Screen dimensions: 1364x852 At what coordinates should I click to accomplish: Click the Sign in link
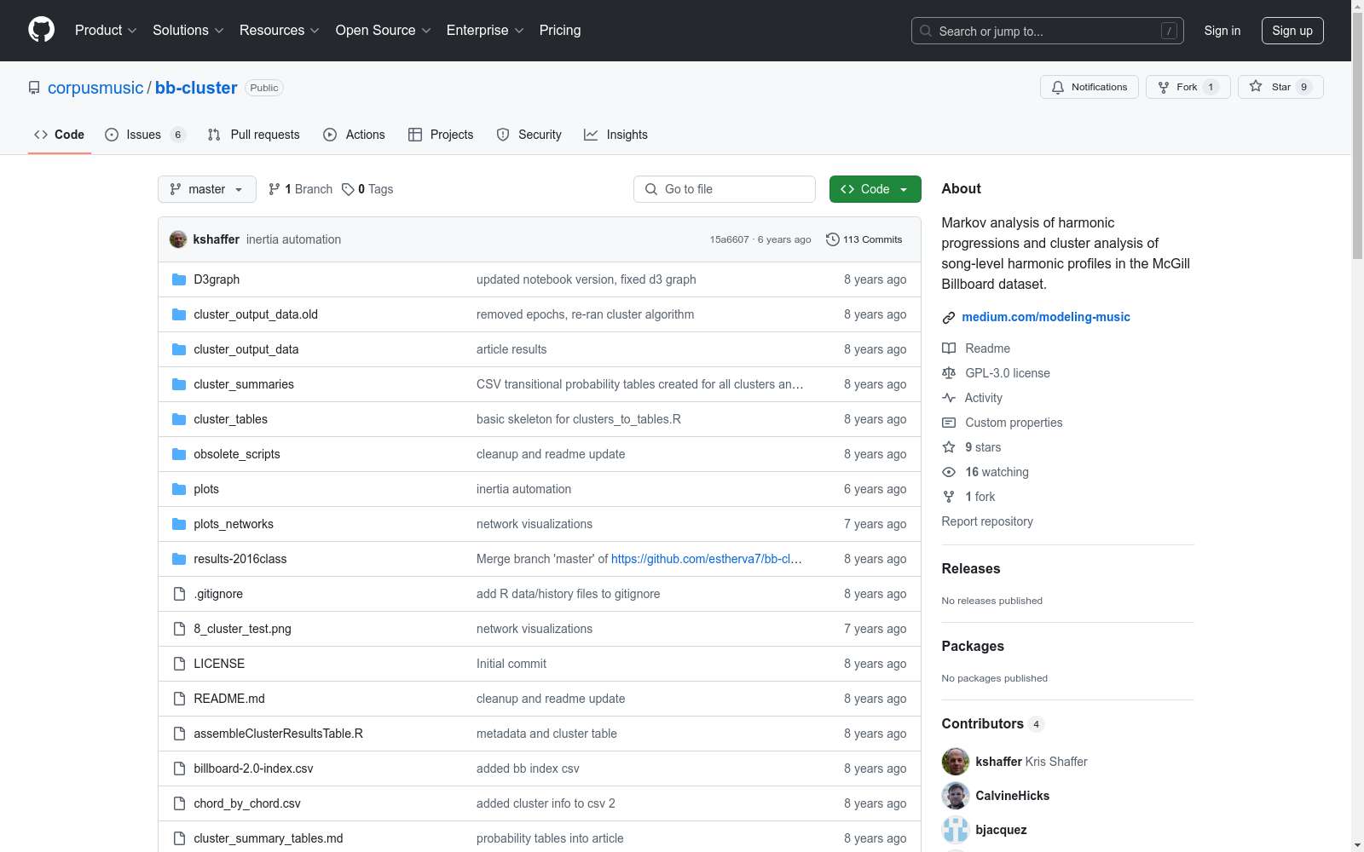pos(1222,31)
